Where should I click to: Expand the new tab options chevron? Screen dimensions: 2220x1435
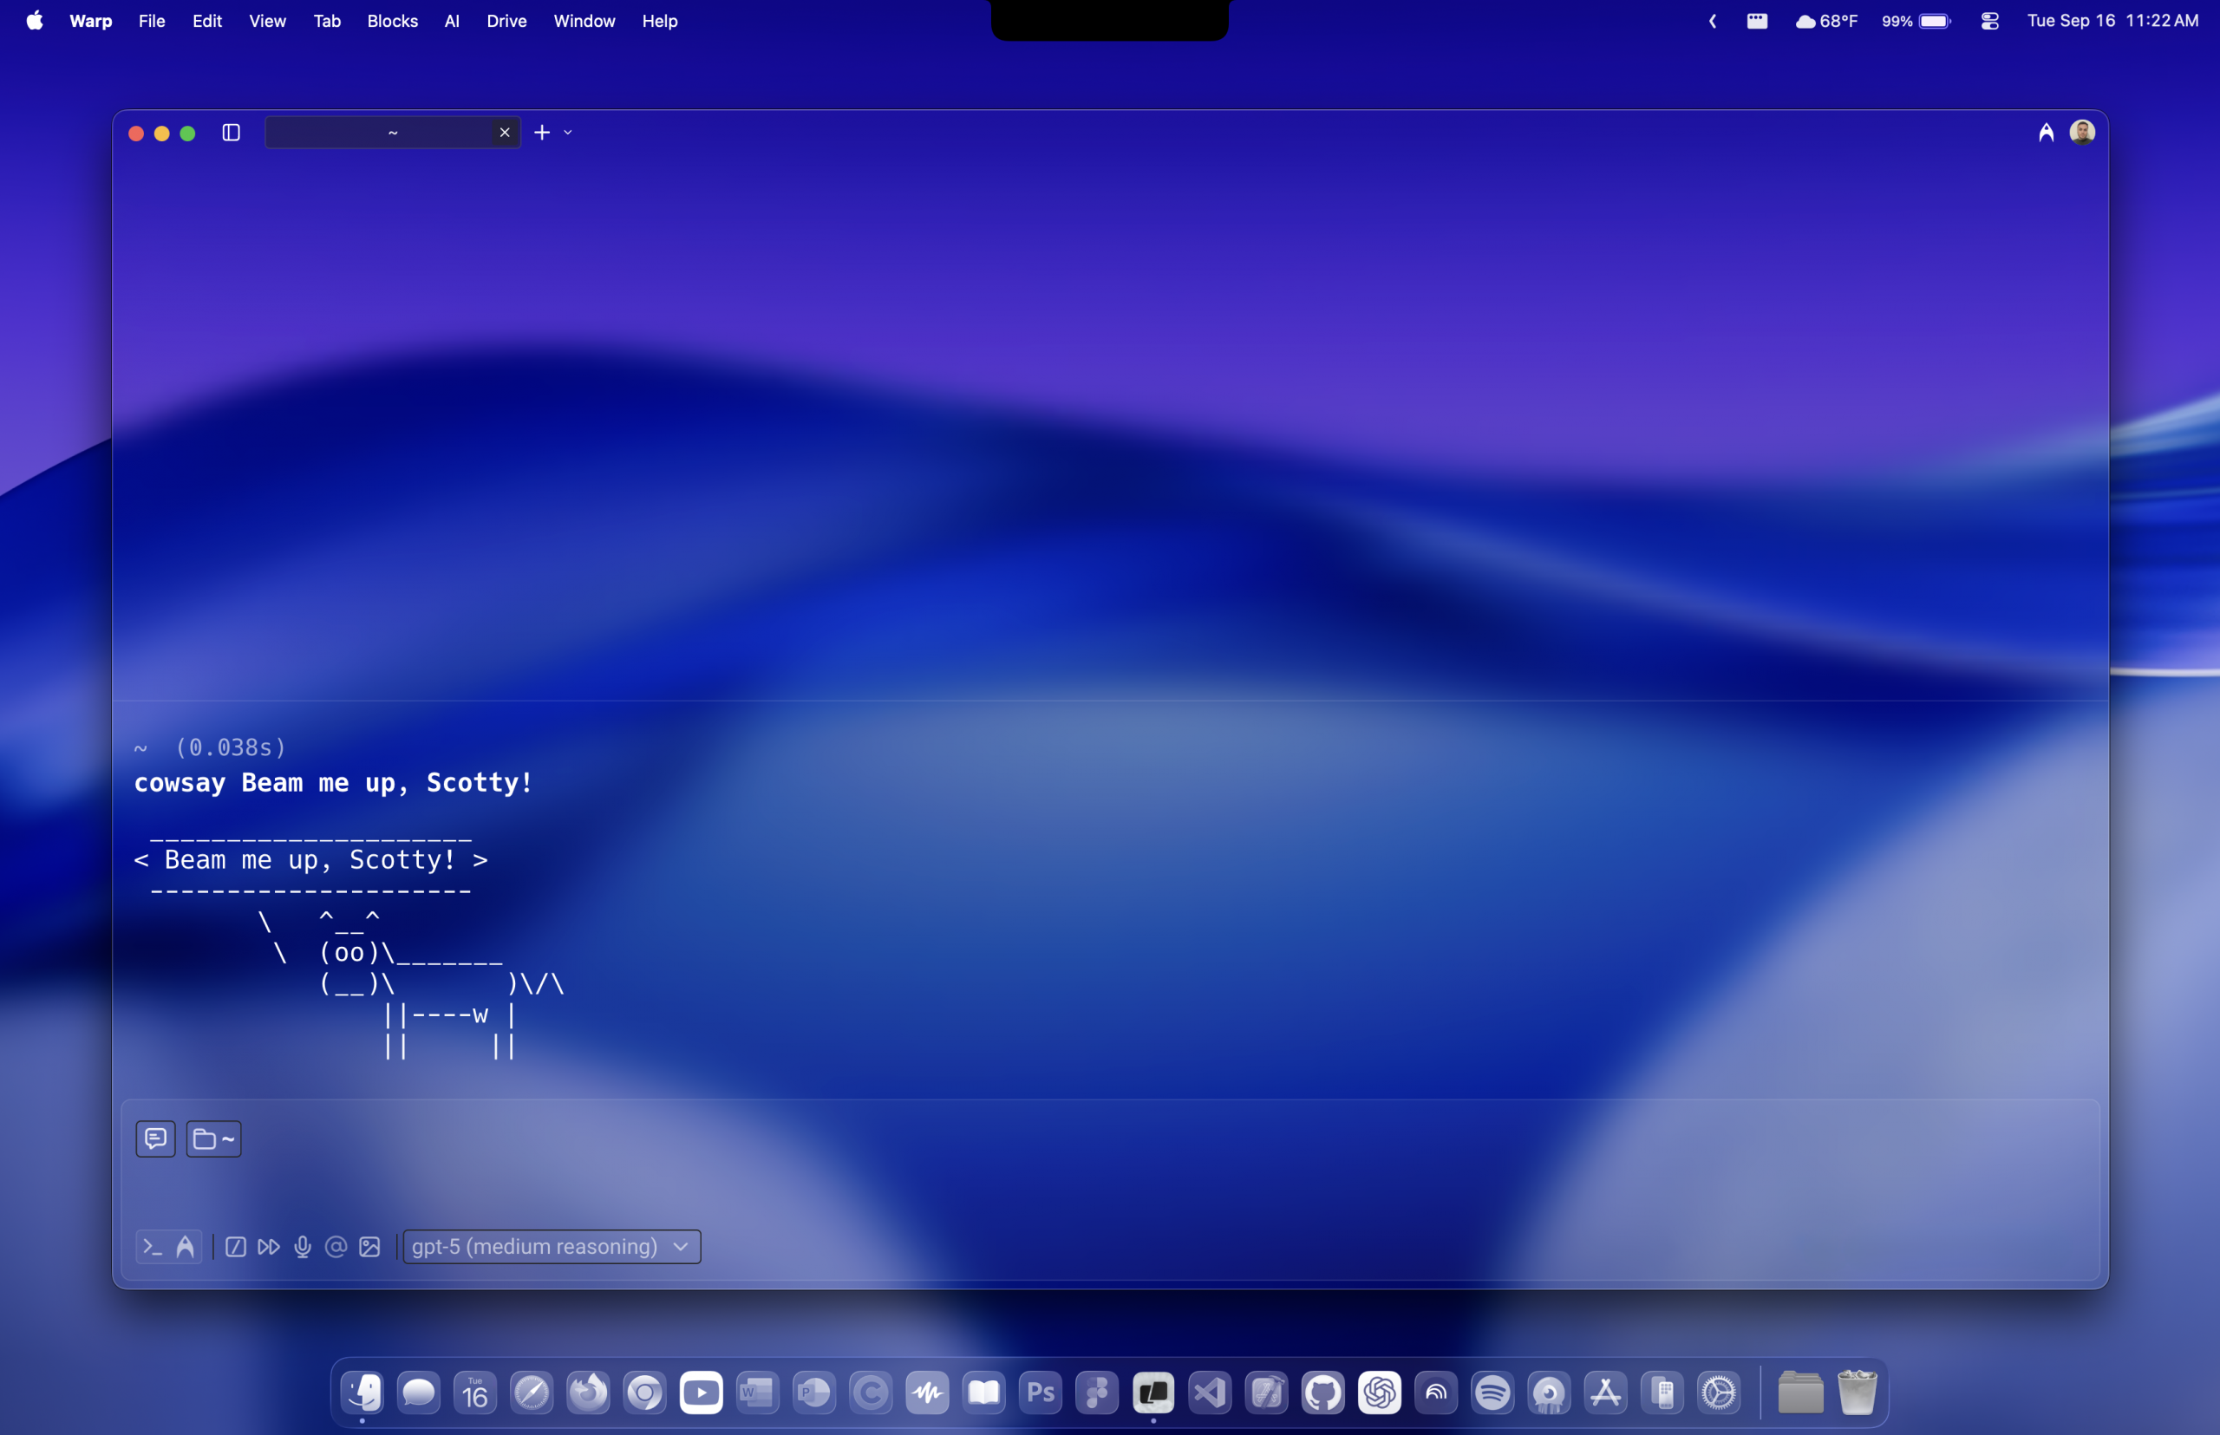(568, 133)
